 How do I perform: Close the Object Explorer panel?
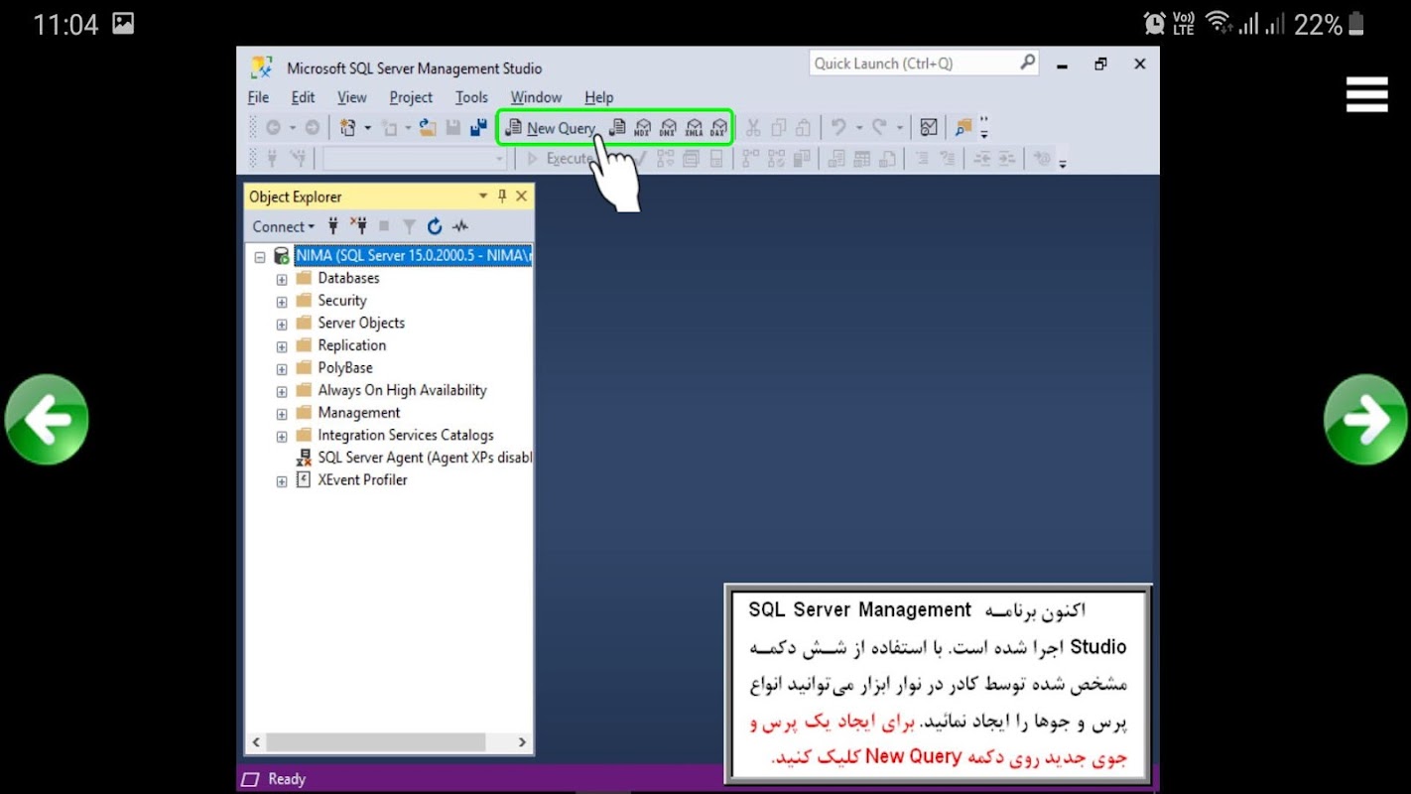(521, 197)
